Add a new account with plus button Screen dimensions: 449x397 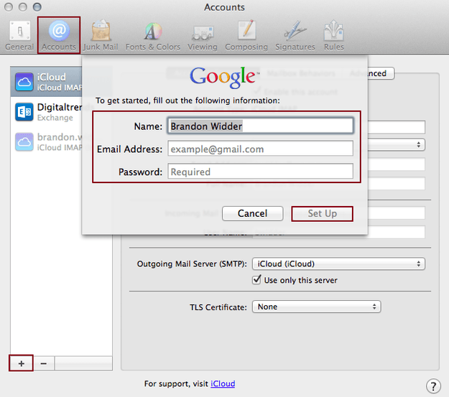pos(21,363)
